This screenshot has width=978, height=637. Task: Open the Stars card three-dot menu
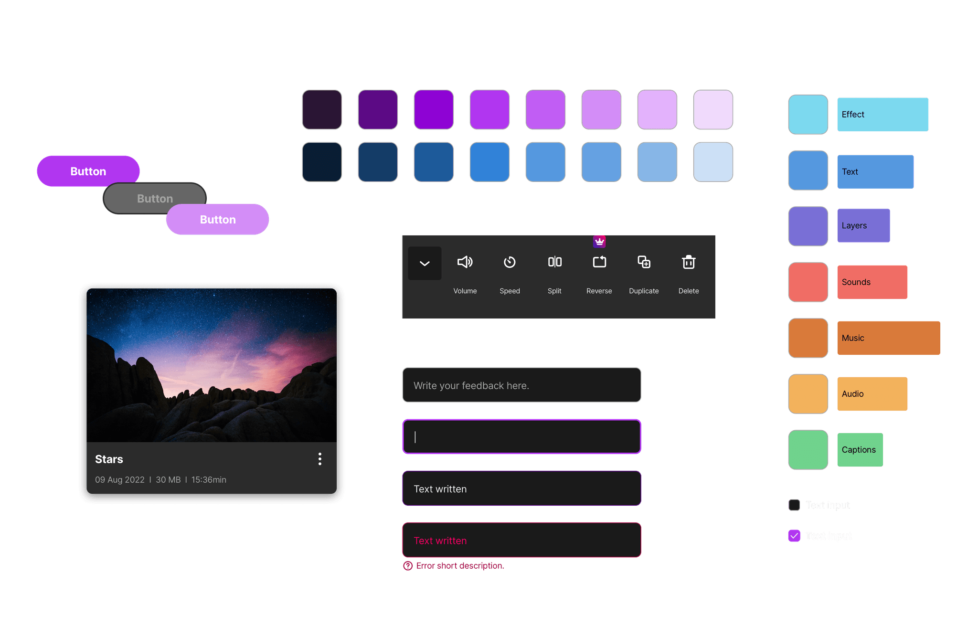pos(320,459)
